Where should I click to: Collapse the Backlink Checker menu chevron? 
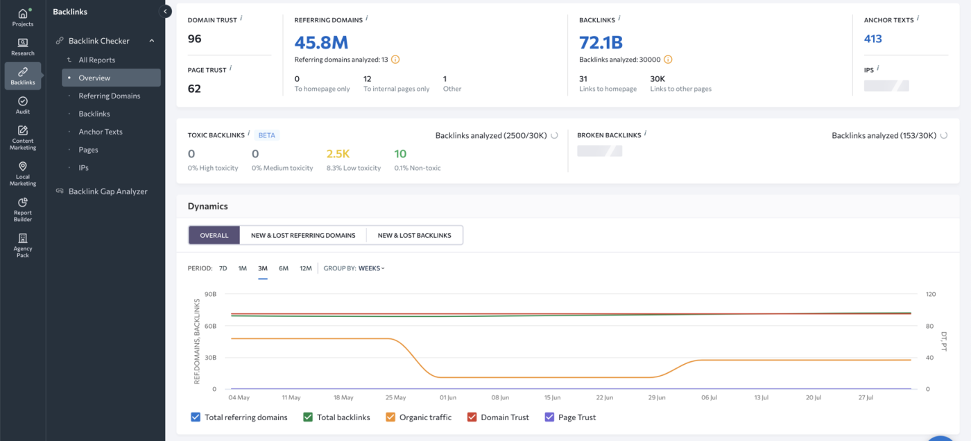[x=152, y=41]
